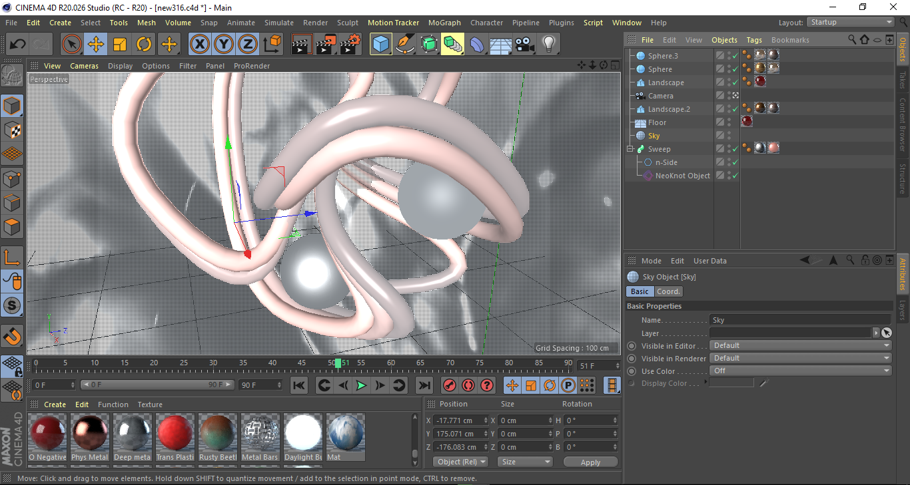Viewport: 910px width, 485px height.
Task: Toggle layer checkbox for Floor object
Action: click(x=720, y=122)
